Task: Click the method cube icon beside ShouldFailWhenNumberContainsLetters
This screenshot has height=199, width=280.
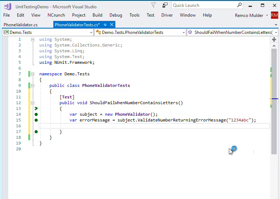Action: pyautogui.click(x=190, y=32)
